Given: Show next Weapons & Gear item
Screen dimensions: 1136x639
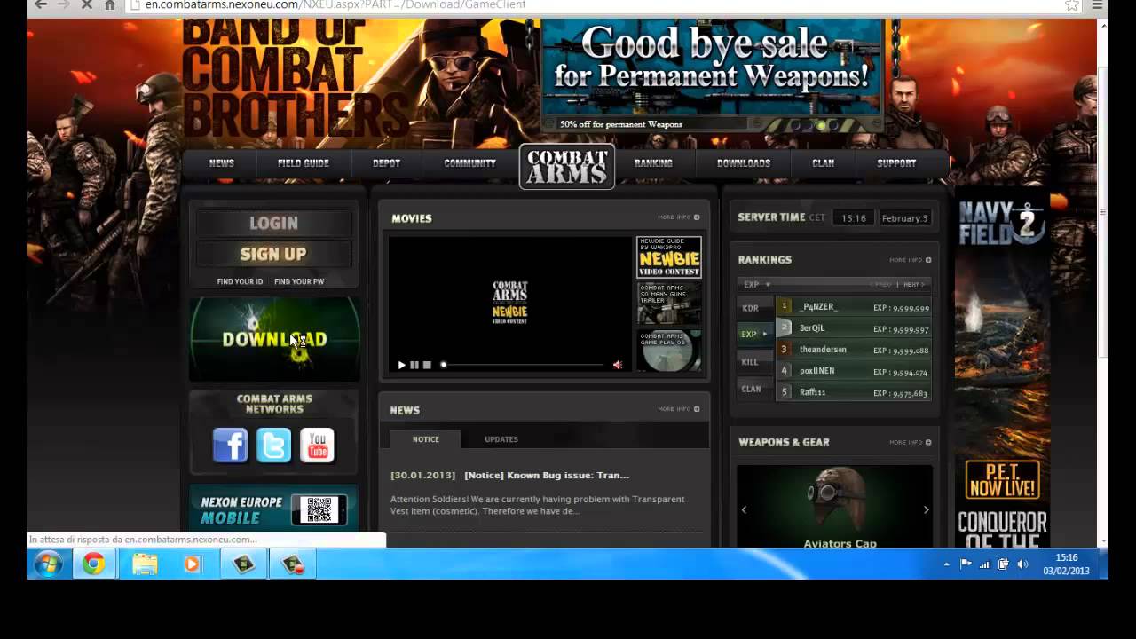Looking at the screenshot, I should (926, 509).
